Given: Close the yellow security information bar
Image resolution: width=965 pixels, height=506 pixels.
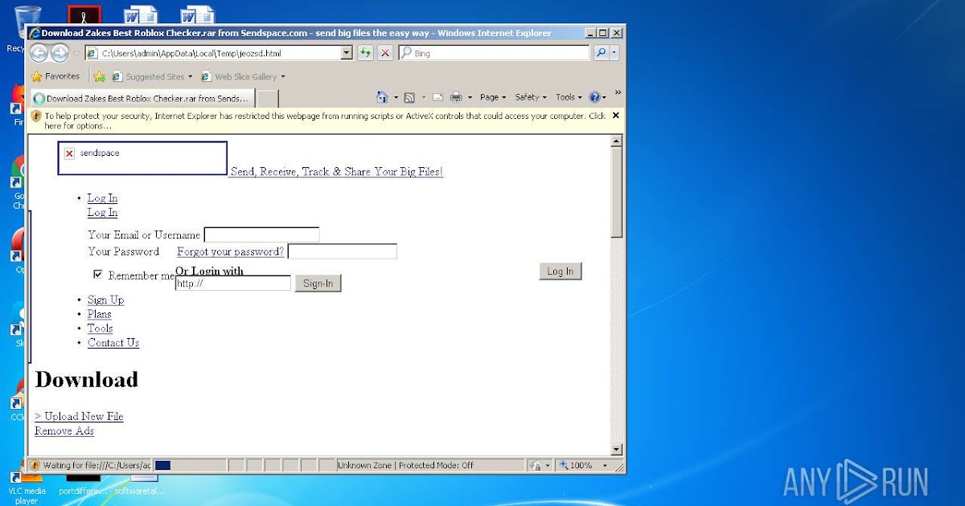Looking at the screenshot, I should (x=616, y=116).
